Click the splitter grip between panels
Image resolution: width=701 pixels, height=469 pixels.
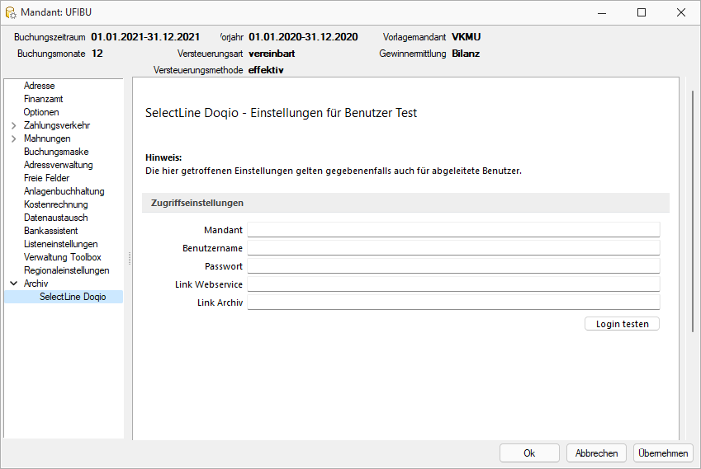[x=130, y=258]
